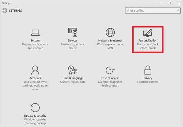Select the Privacy label
The image size is (183, 127).
tap(148, 78)
